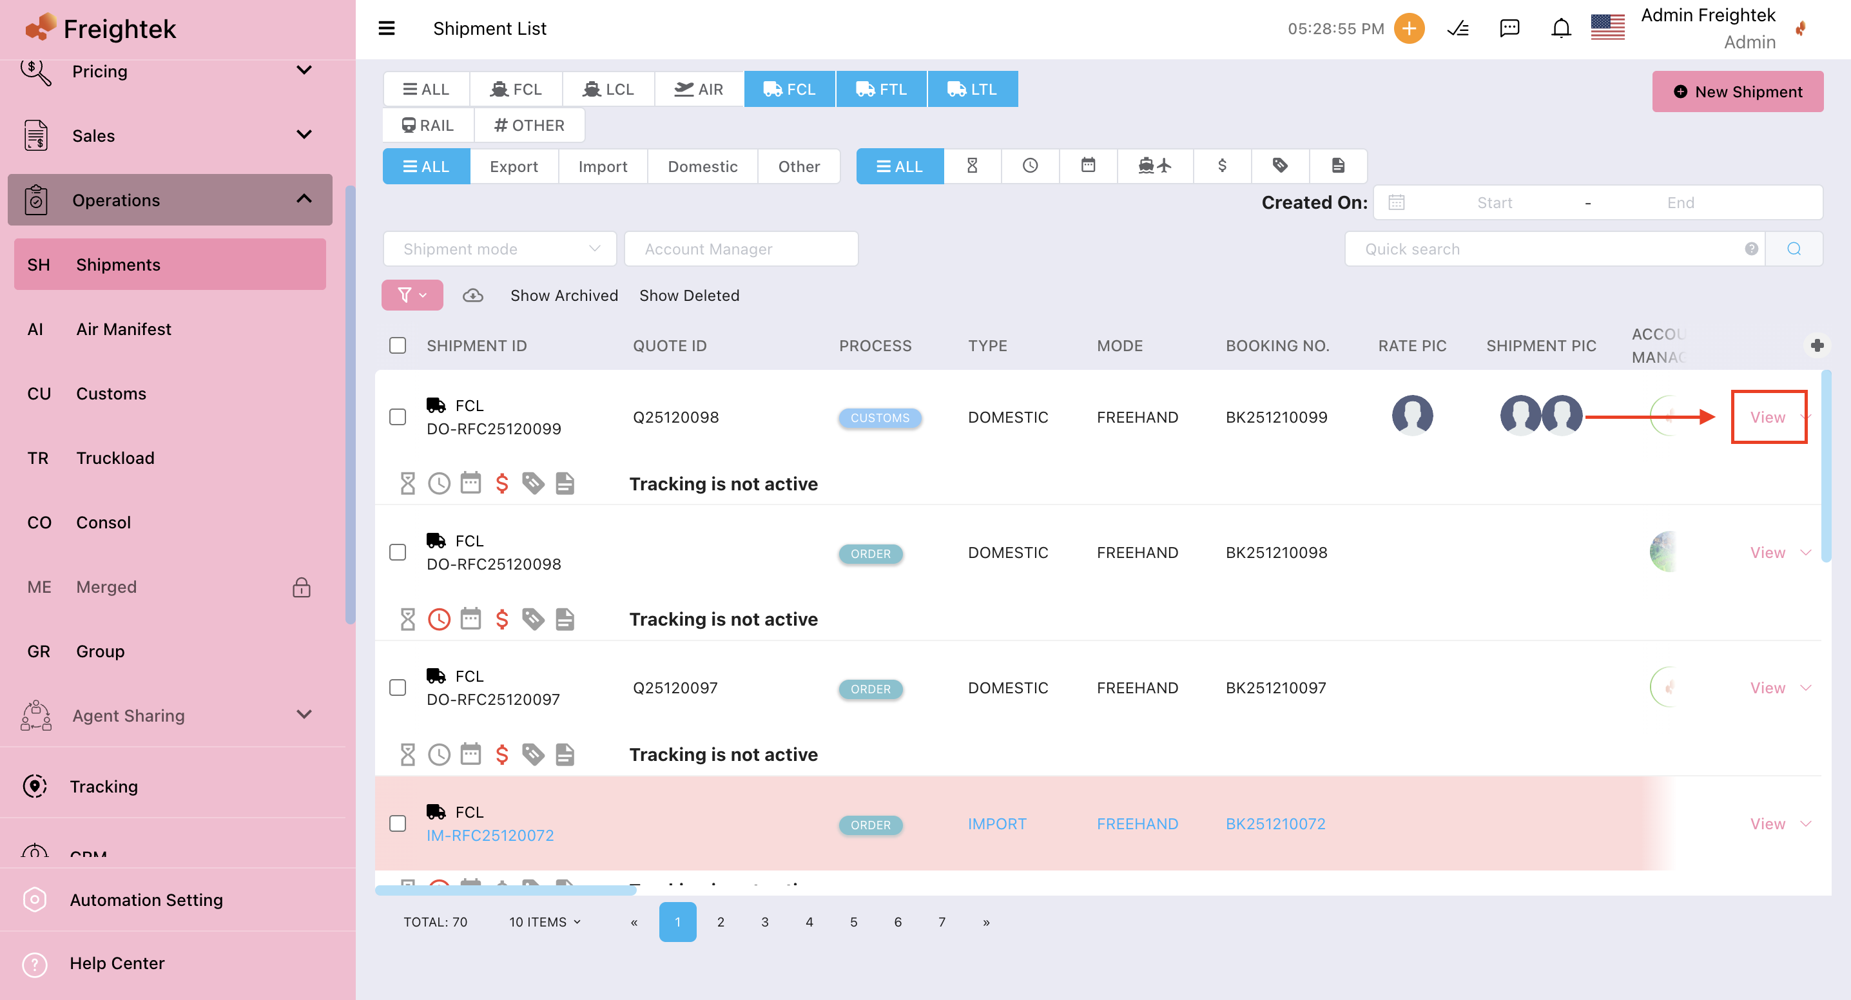Open the 10 ITEMS page size dropdown

click(545, 921)
